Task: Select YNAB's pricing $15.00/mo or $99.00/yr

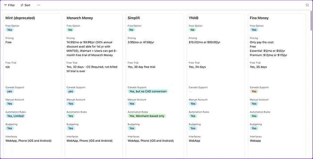Action: click(x=205, y=42)
